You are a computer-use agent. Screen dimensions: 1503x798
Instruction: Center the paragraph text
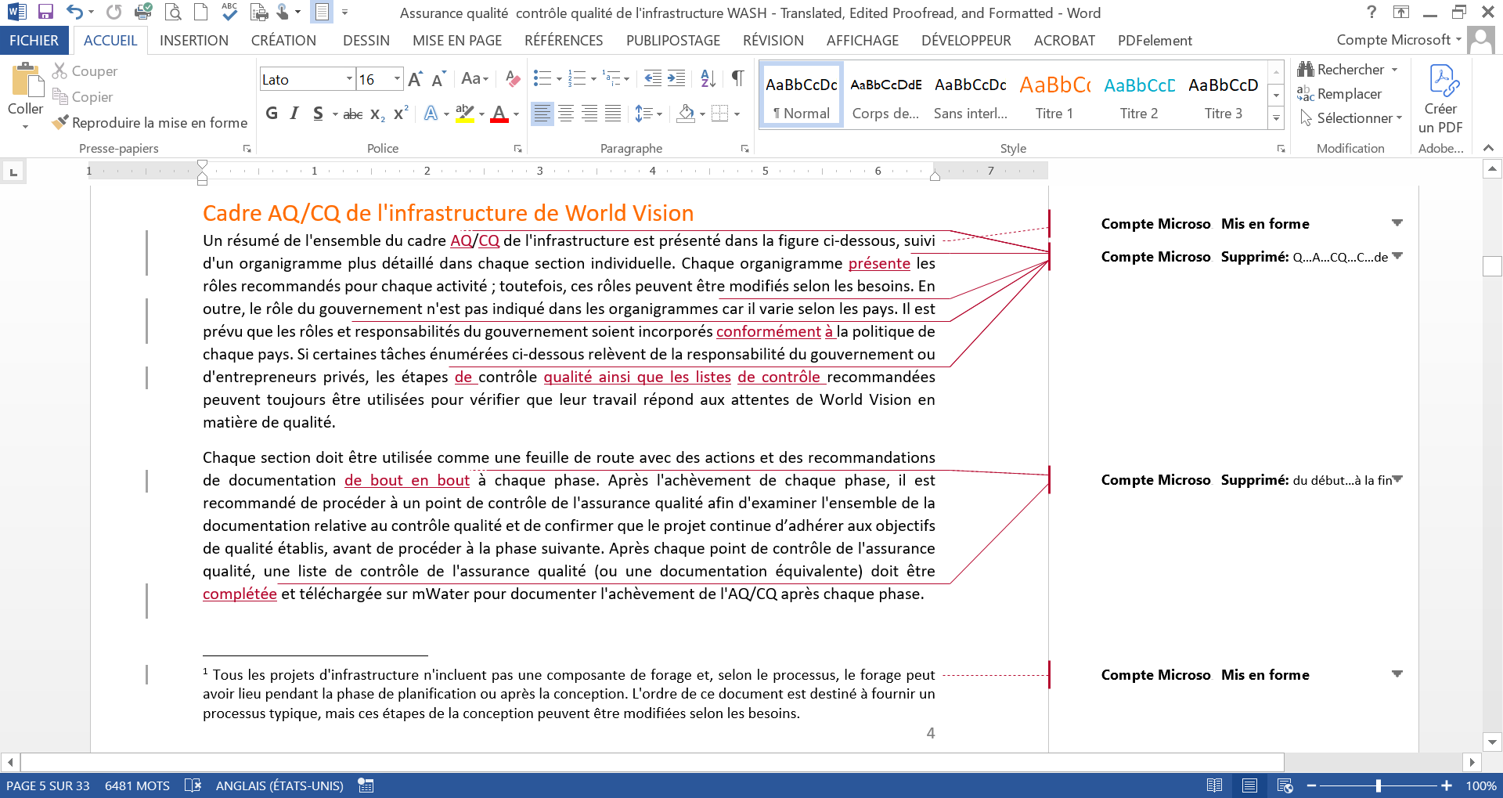click(x=566, y=114)
